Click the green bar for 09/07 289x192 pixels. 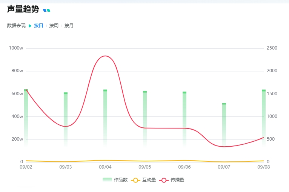click(x=224, y=125)
